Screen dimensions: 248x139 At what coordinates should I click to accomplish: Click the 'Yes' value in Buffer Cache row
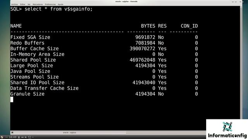pos(162,49)
